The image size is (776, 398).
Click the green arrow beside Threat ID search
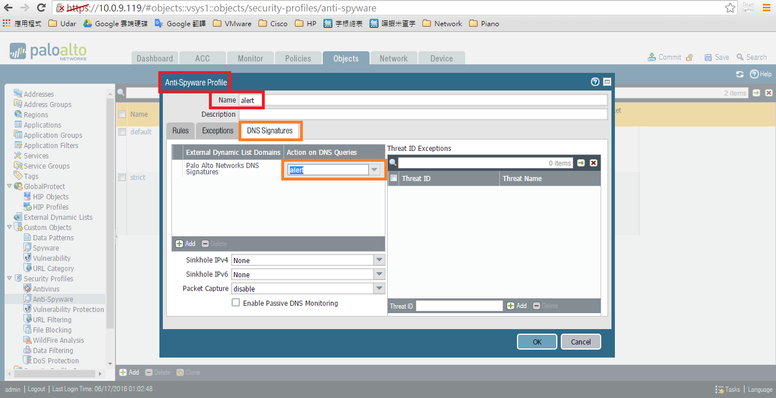click(581, 163)
